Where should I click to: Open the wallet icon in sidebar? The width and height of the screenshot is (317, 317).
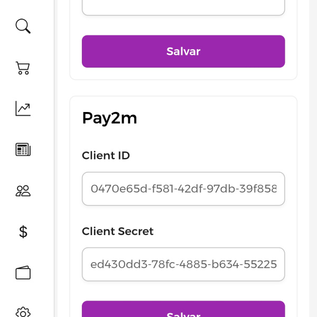(23, 273)
